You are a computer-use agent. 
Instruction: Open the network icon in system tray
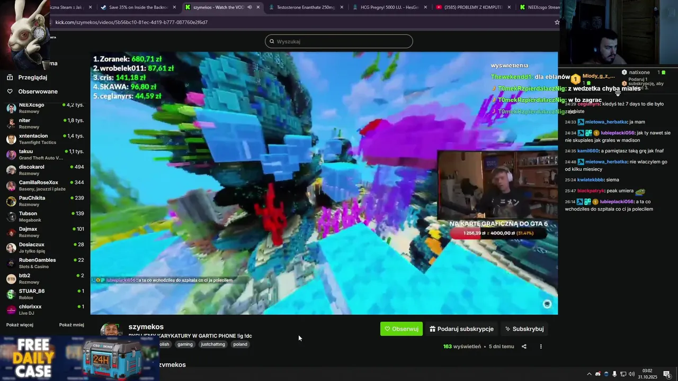click(x=623, y=374)
